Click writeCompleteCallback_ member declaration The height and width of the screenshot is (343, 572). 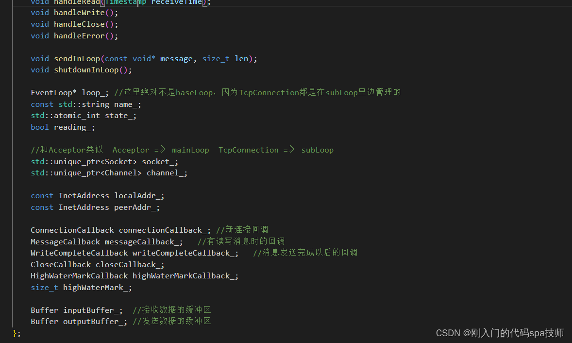[x=135, y=253]
